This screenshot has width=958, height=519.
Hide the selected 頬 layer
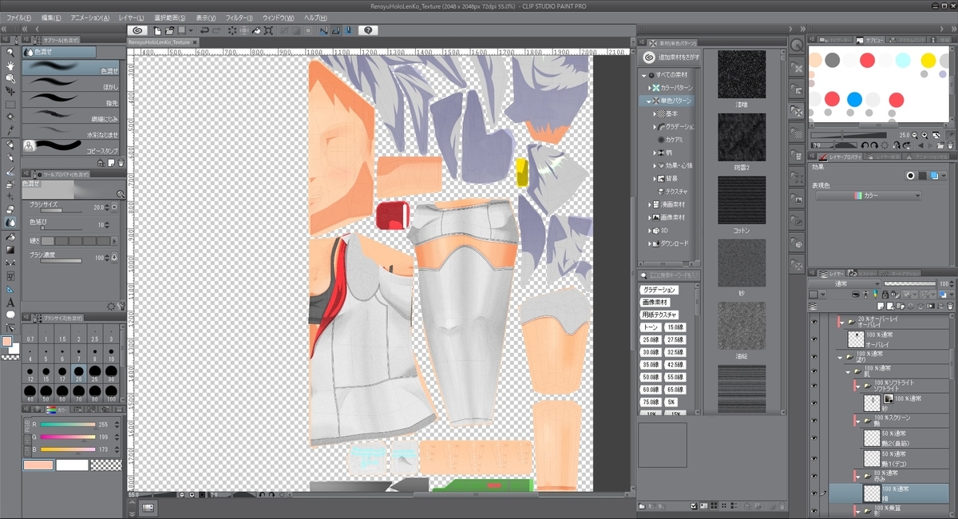click(814, 493)
